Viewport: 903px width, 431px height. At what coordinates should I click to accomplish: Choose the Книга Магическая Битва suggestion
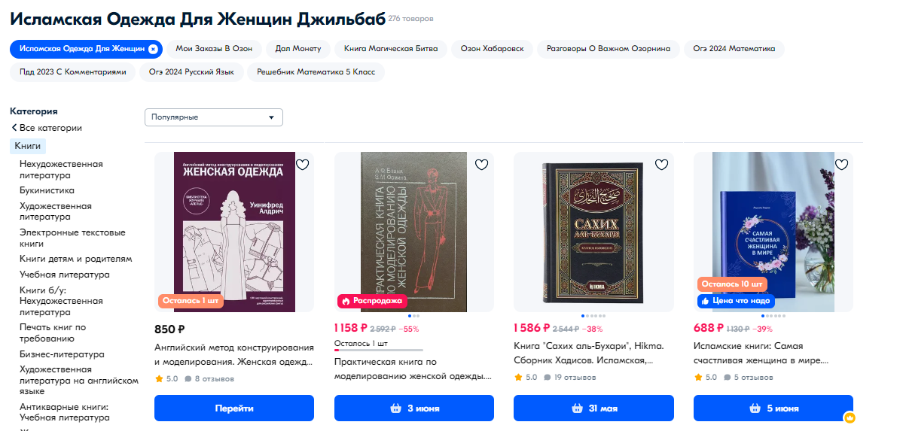tap(391, 49)
